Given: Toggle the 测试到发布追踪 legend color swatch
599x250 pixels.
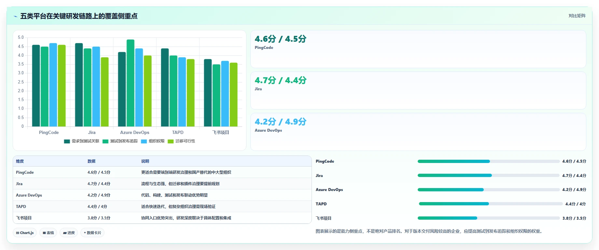Looking at the screenshot, I should [105, 141].
